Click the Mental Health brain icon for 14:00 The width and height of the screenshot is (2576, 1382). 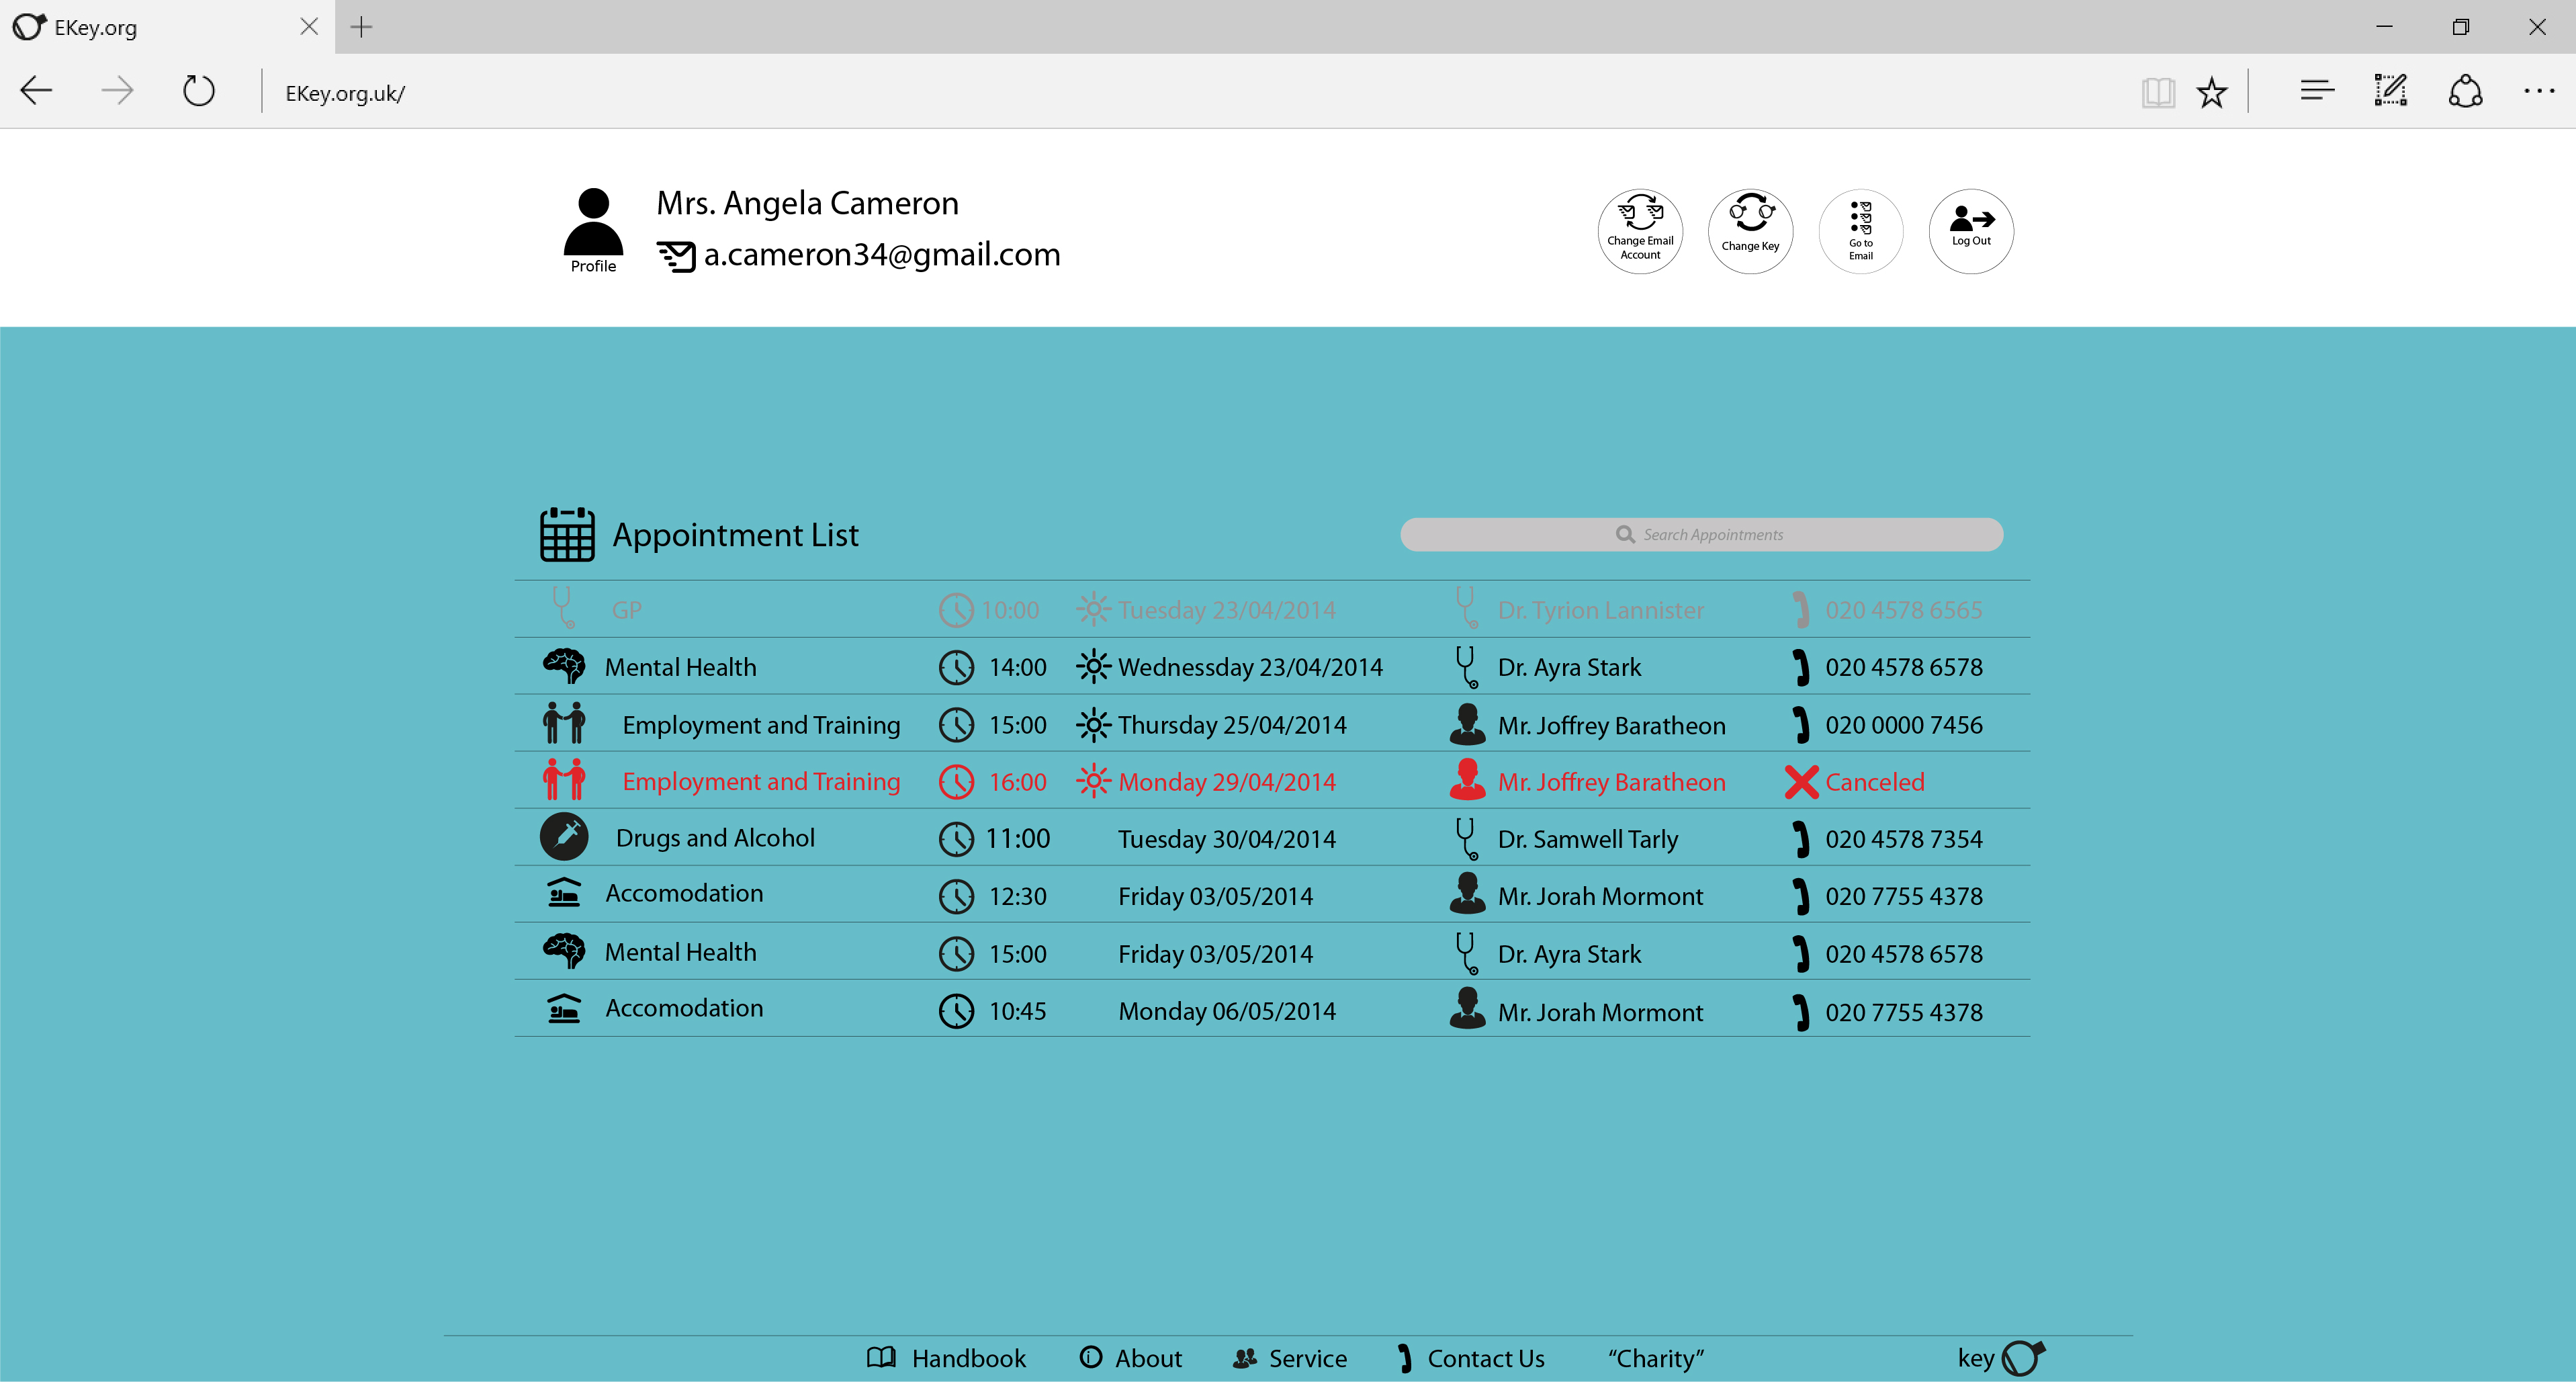pyautogui.click(x=565, y=666)
